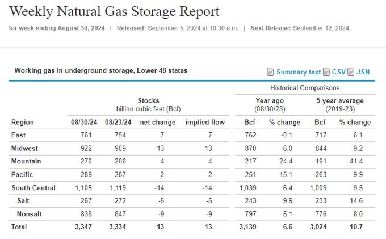Image resolution: width=386 pixels, height=239 pixels.
Task: Select the Total row label
Action: (x=20, y=227)
